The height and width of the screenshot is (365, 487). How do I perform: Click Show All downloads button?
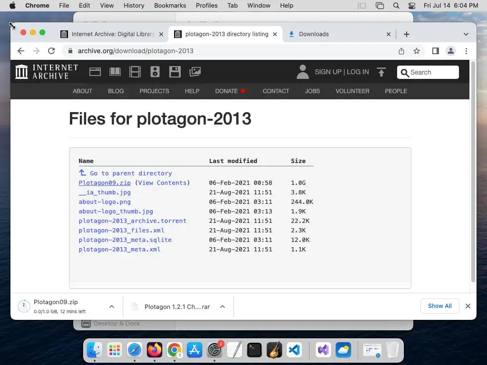[x=440, y=306]
